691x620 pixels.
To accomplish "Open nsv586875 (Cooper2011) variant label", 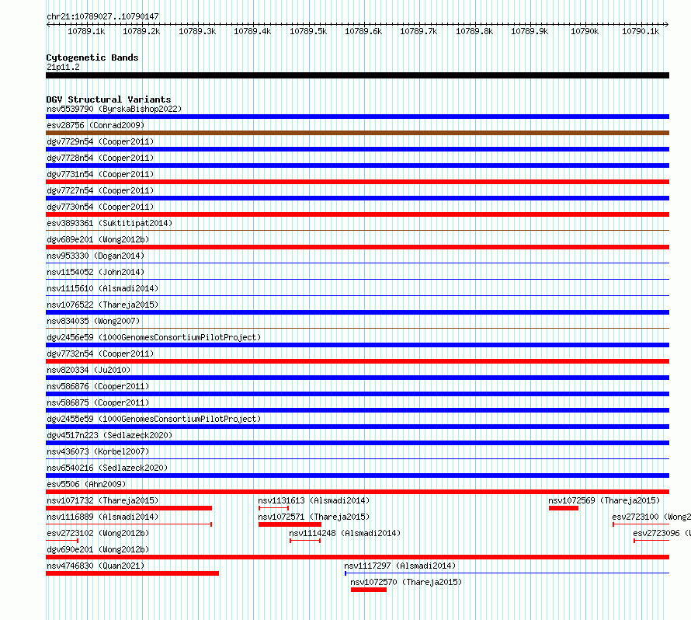I will (98, 402).
